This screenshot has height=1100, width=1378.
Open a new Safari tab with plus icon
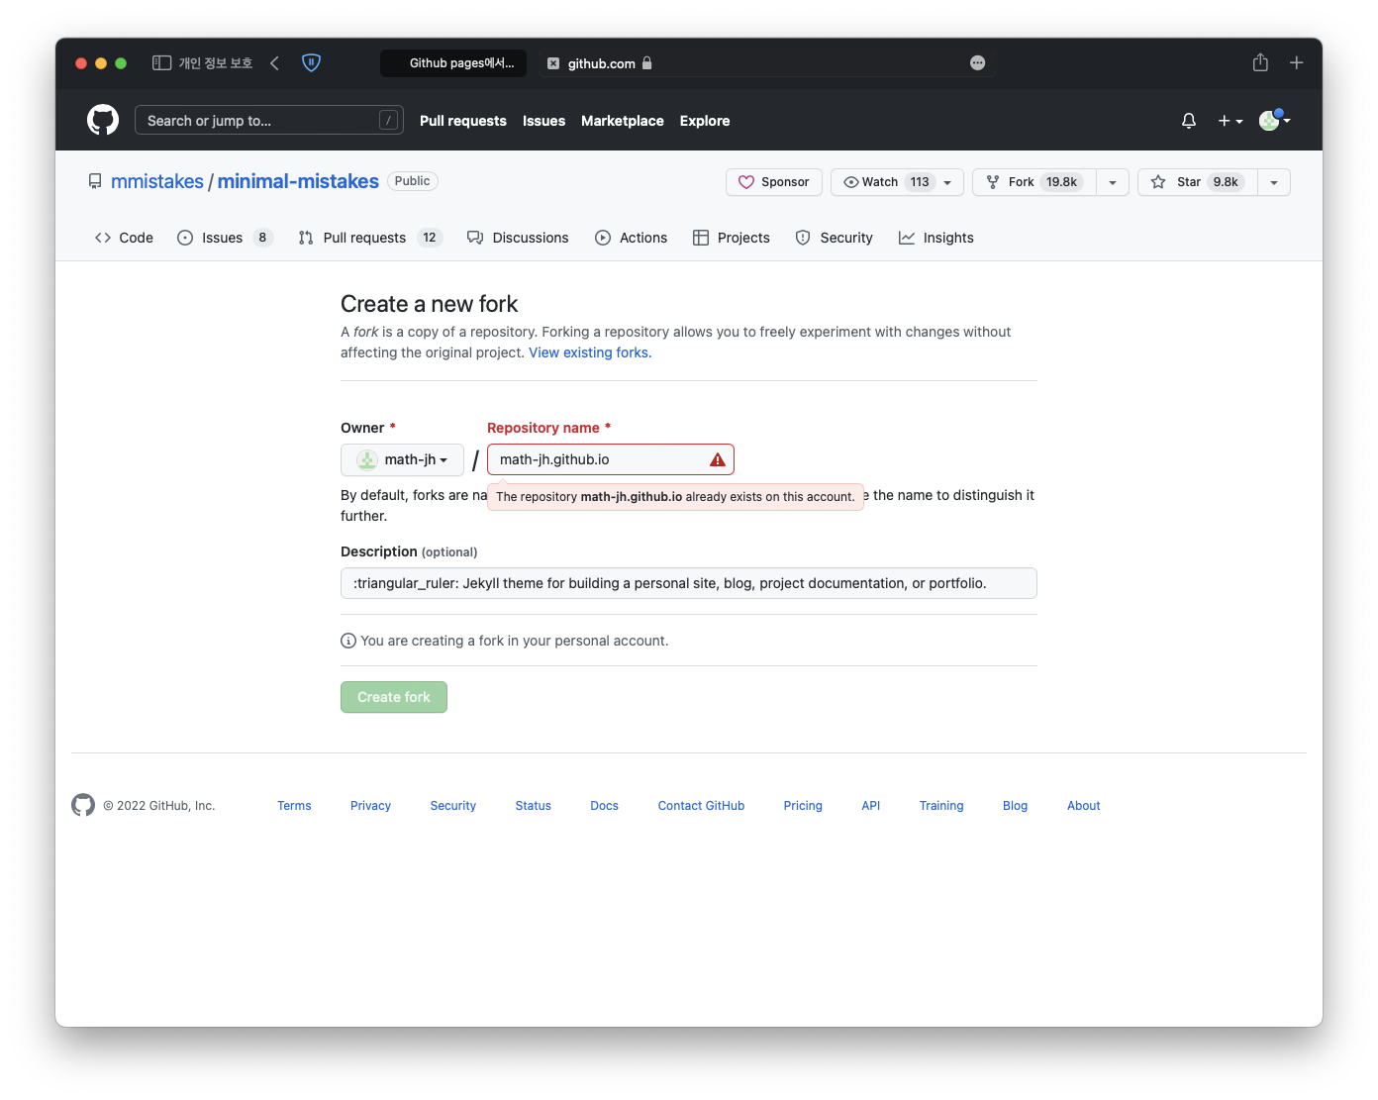[x=1296, y=63]
